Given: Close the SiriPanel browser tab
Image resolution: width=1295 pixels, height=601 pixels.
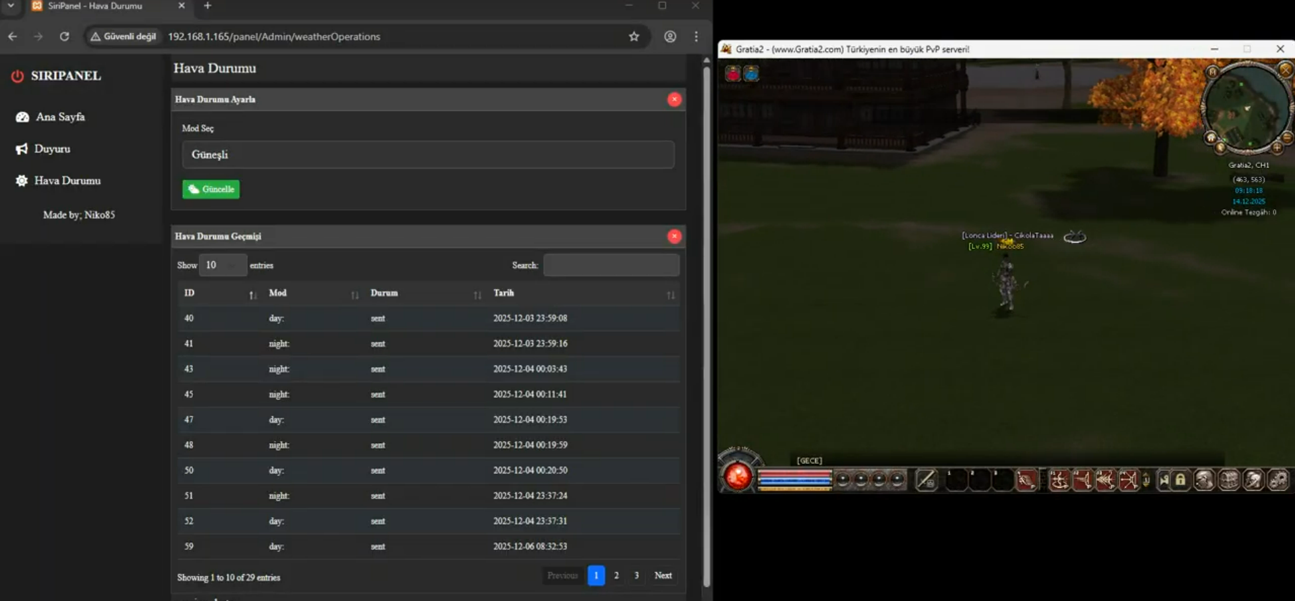Looking at the screenshot, I should click(182, 6).
